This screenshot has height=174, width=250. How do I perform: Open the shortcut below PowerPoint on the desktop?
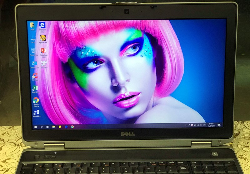click(44, 64)
